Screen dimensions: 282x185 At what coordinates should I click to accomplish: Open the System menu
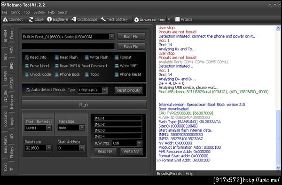click(x=39, y=12)
